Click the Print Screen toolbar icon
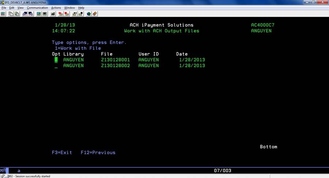Image resolution: width=329 pixels, height=178 pixels. (x=3, y=14)
